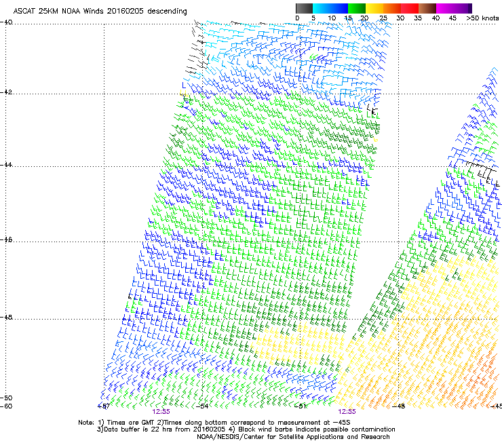Click the '-57' longitude label

point(104,406)
